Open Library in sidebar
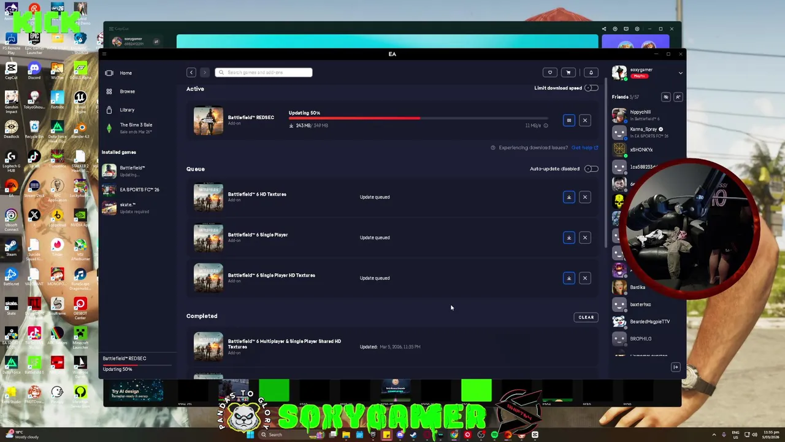 coord(127,110)
